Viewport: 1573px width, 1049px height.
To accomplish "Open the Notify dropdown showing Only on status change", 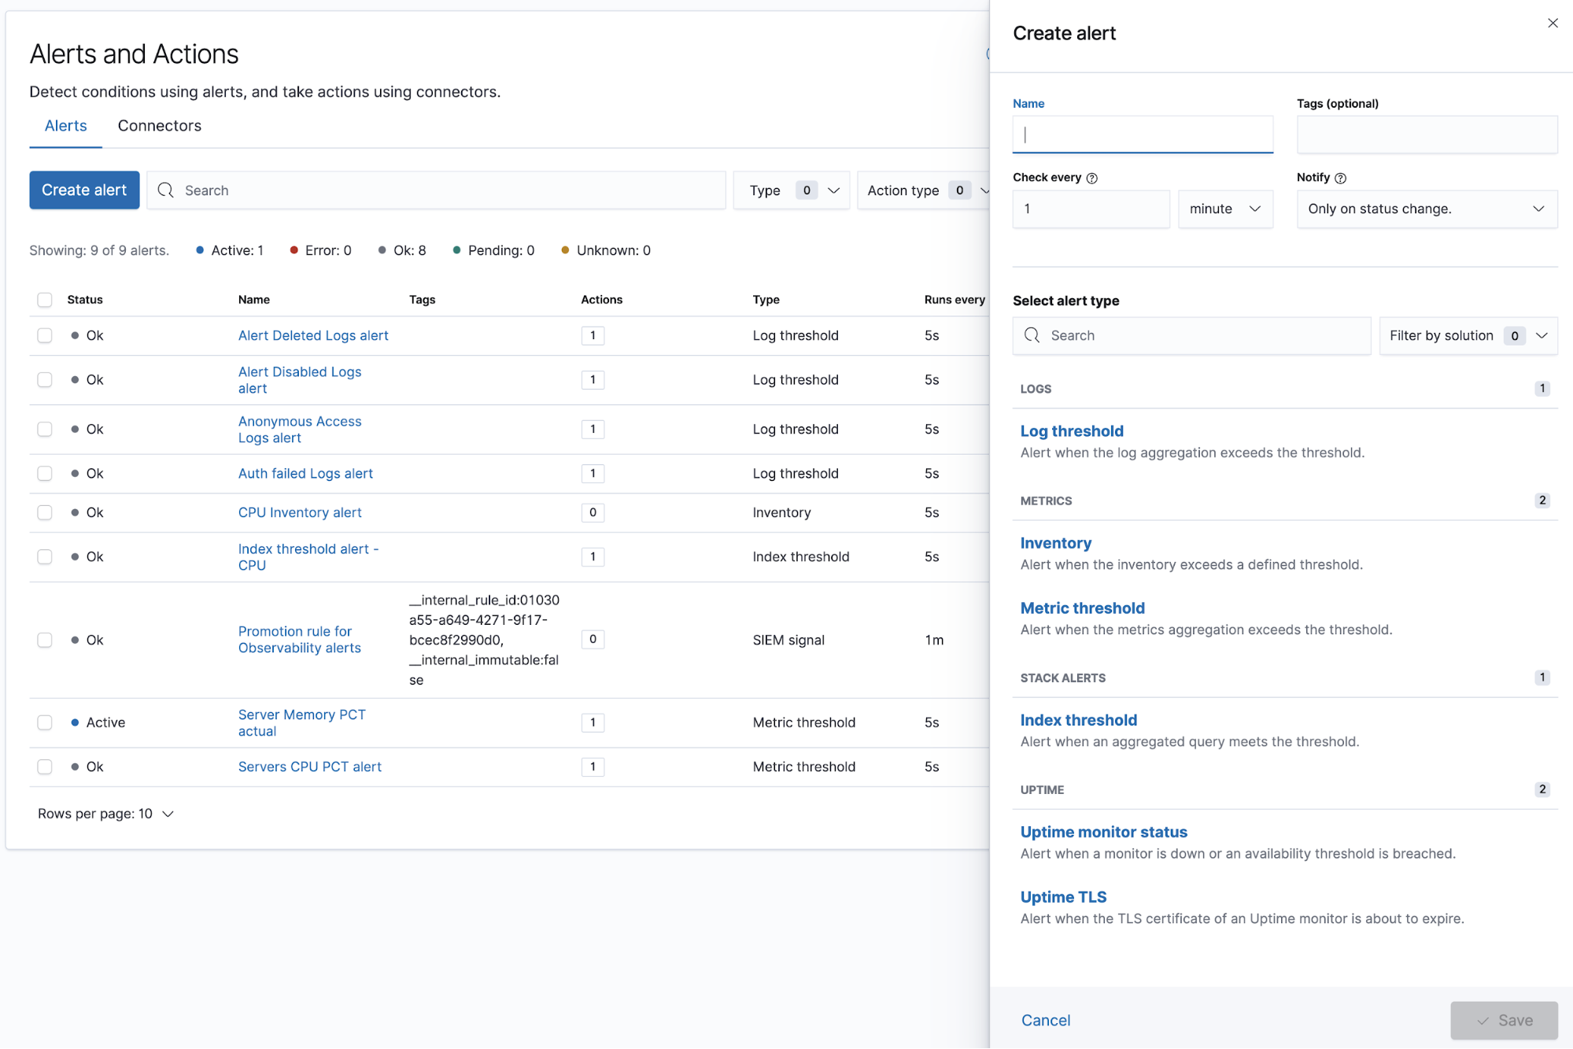I will point(1426,209).
